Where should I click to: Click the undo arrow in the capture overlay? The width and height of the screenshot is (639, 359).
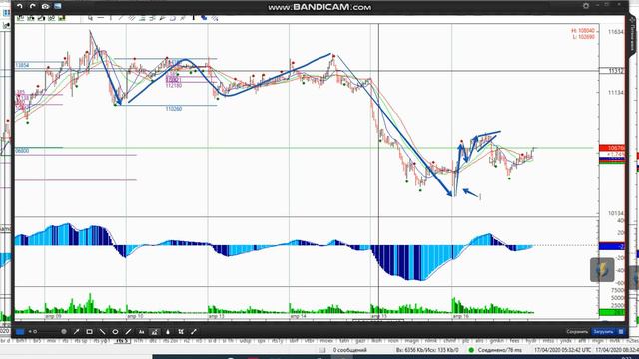coord(20,6)
